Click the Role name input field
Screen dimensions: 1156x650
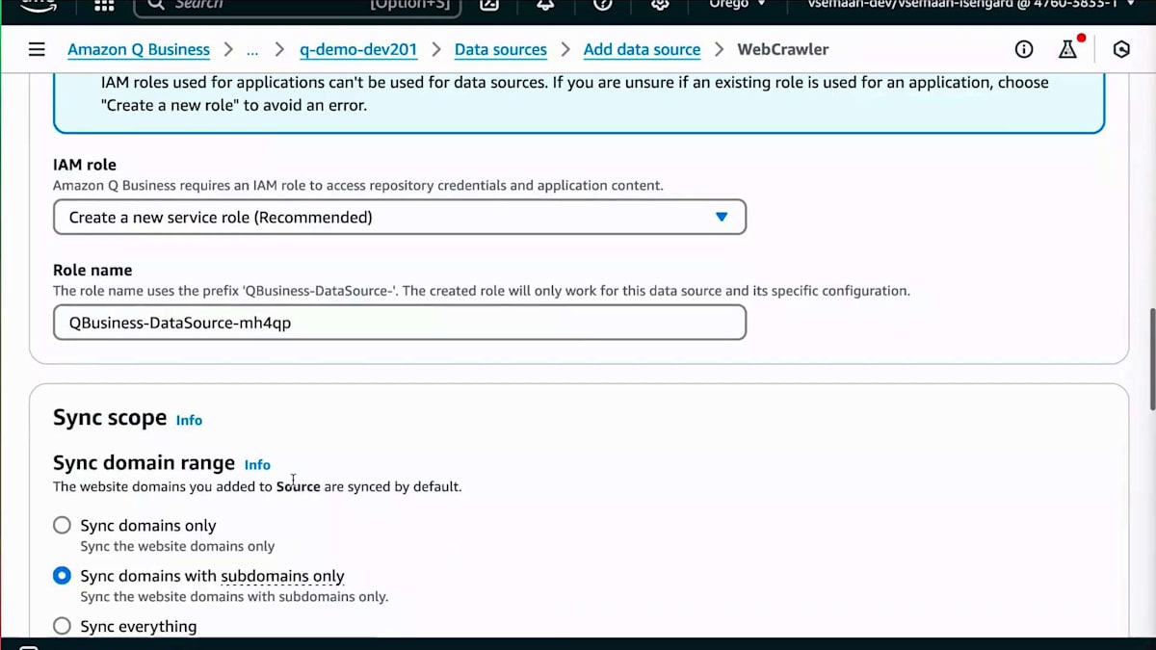(400, 323)
